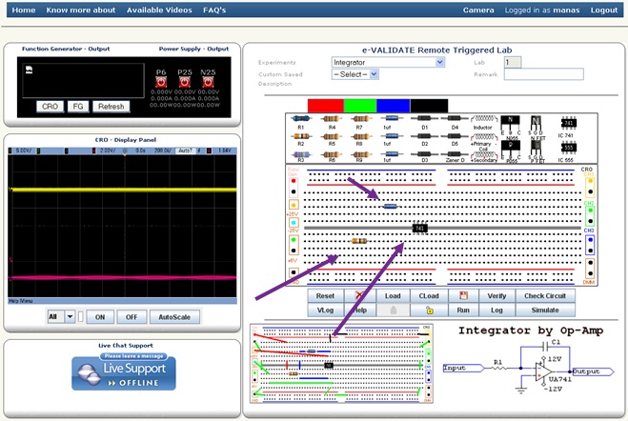628x421 pixels.
Task: Click the resistor placed on breadboard
Action: (359, 241)
